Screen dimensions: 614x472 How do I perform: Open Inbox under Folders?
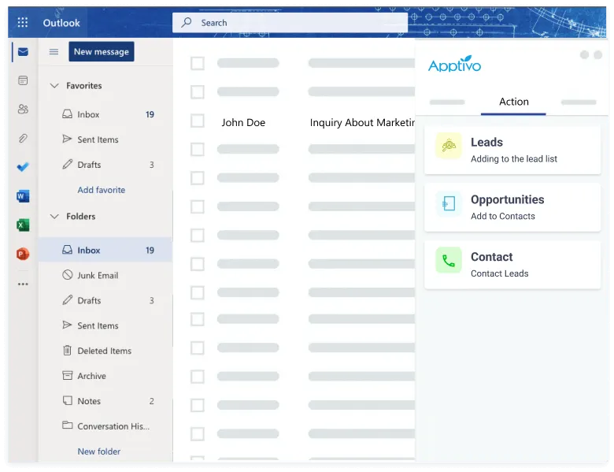[x=105, y=250]
